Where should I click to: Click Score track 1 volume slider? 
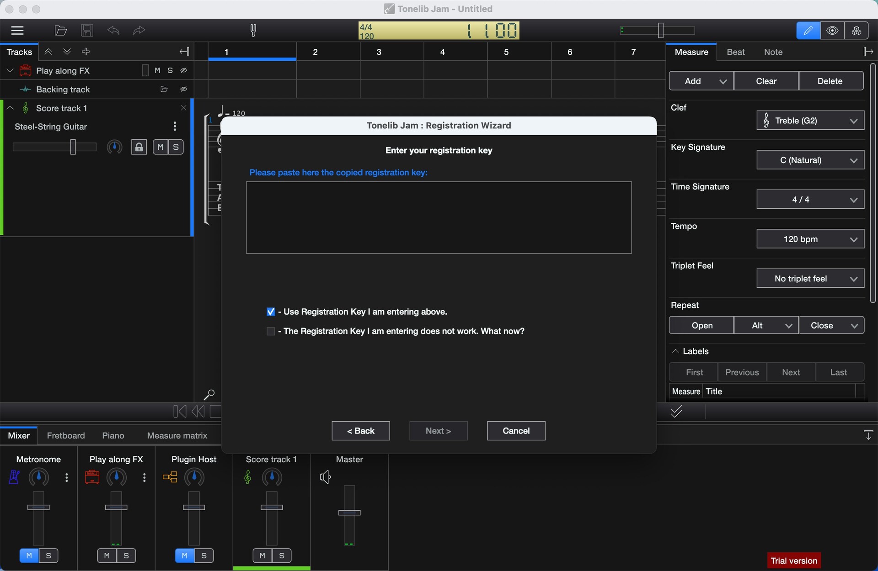click(x=54, y=147)
